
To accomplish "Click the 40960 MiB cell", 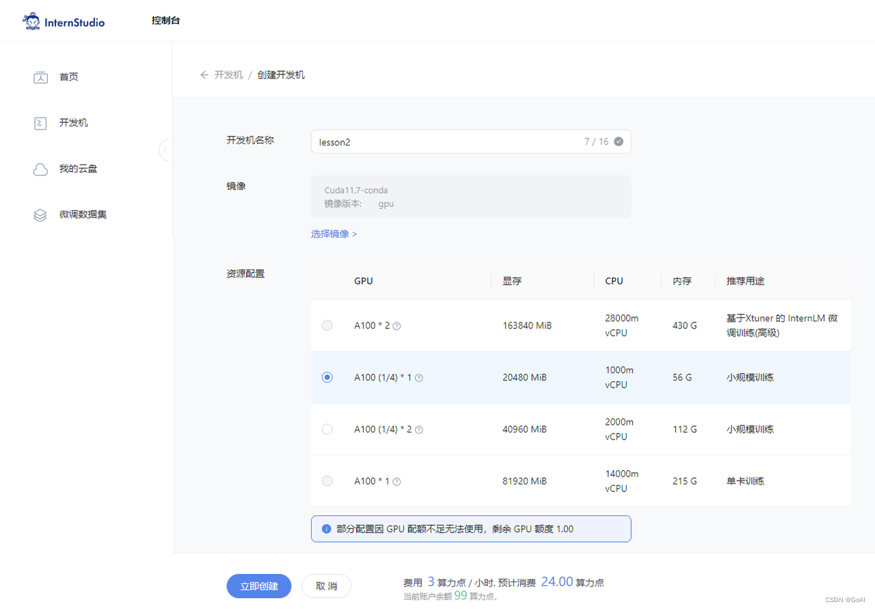I will [x=524, y=429].
